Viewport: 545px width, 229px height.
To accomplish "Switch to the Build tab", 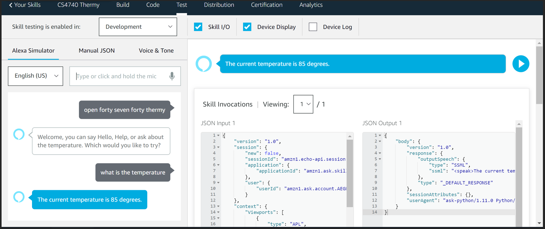I will 123,5.
